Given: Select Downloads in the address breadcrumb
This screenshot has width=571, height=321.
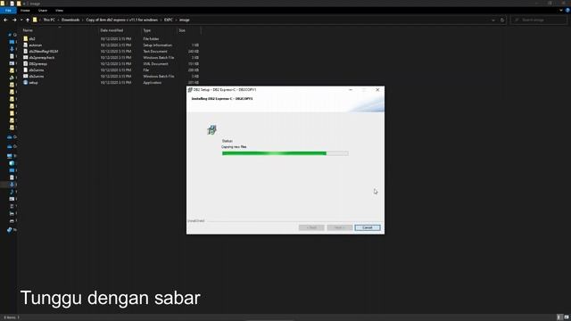Looking at the screenshot, I should (x=70, y=20).
